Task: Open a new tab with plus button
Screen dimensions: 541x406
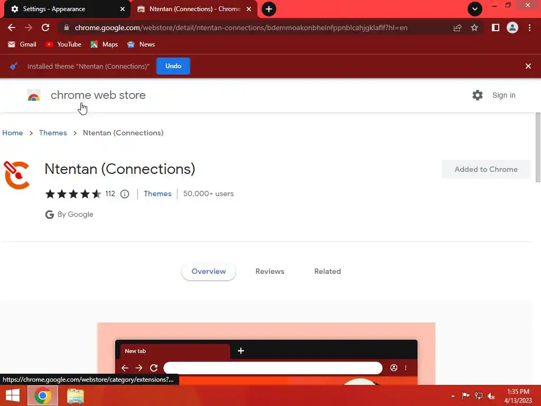Action: click(x=269, y=9)
